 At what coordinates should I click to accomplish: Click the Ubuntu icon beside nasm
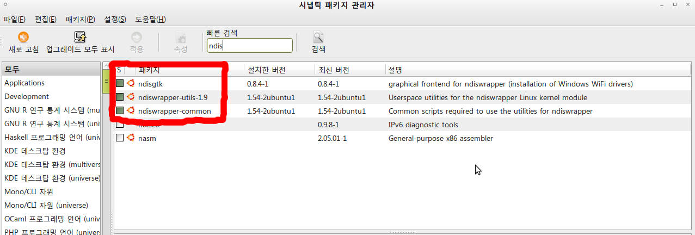[x=131, y=138]
